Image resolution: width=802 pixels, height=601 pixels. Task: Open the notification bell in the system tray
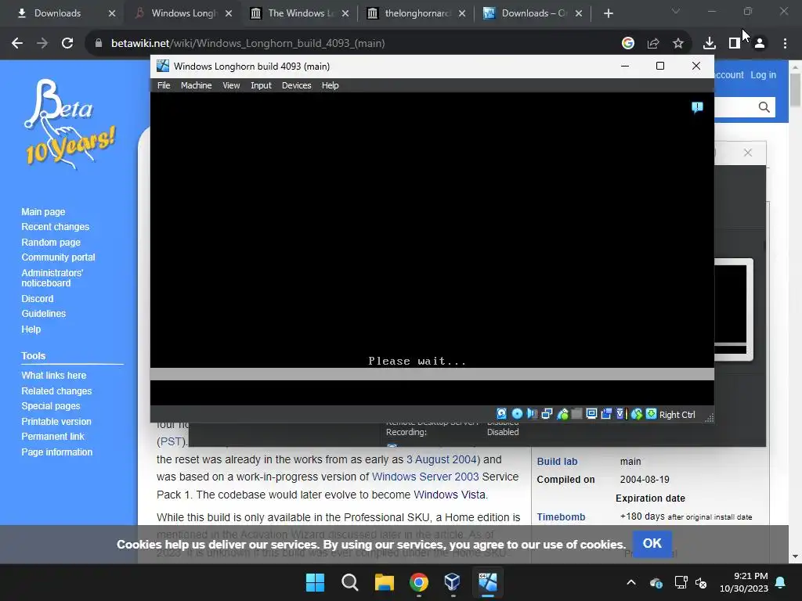(781, 582)
